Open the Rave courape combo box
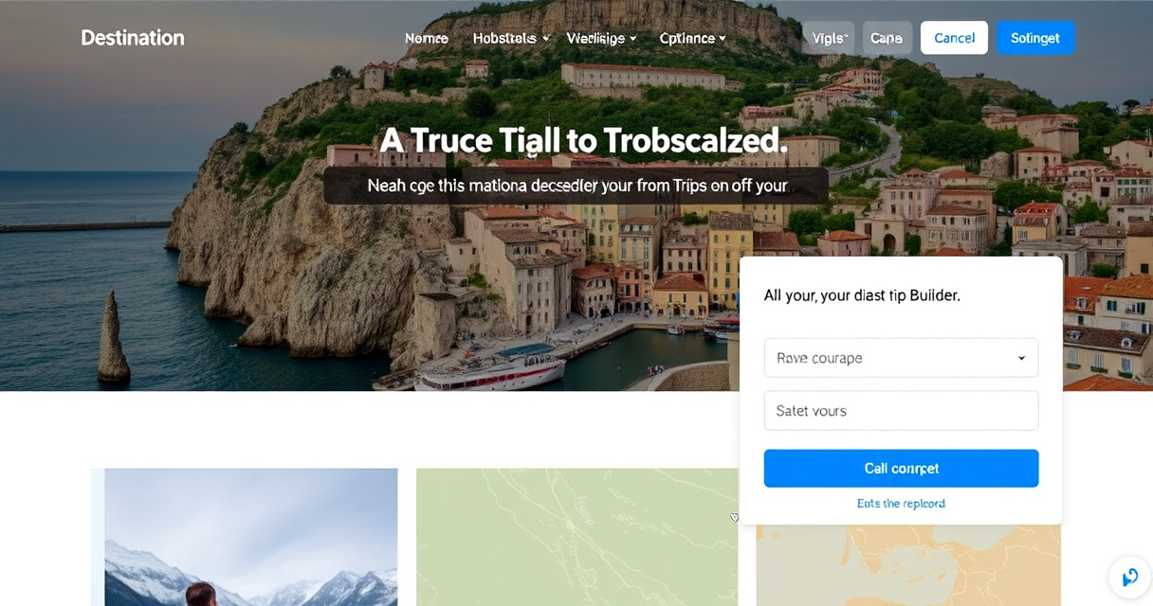Viewport: 1153px width, 606px height. click(x=901, y=358)
